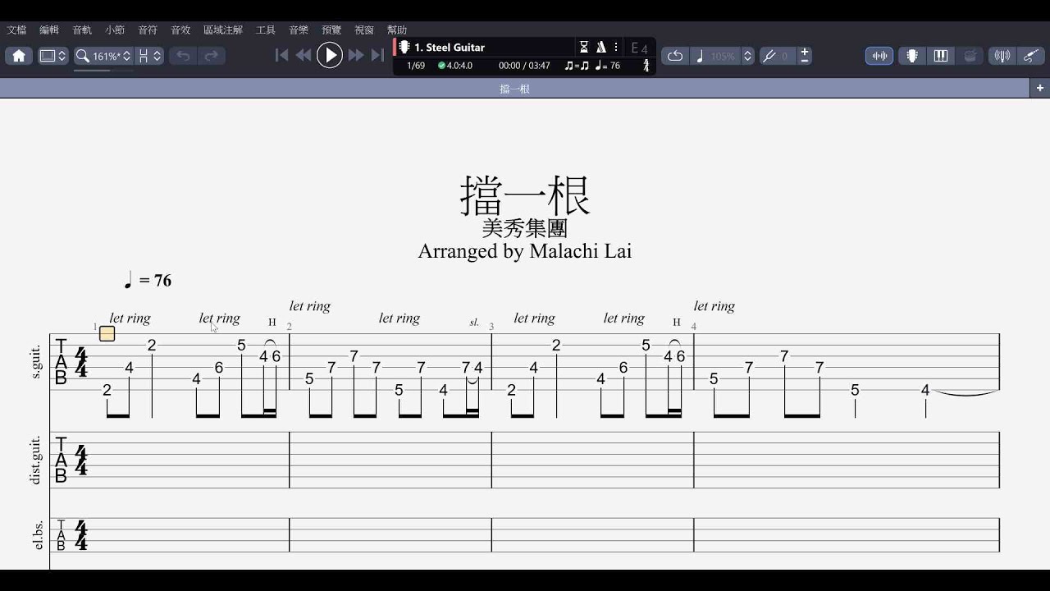Click the 1/69 bar counter
Image resolution: width=1050 pixels, height=591 pixels.
coord(416,66)
